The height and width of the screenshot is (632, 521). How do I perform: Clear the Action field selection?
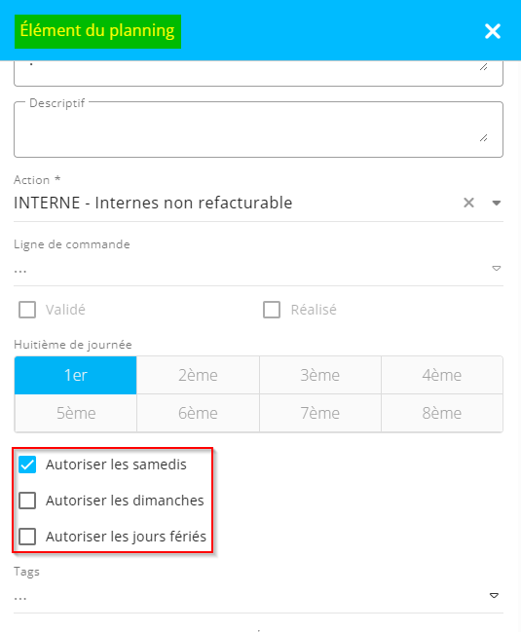pos(468,203)
